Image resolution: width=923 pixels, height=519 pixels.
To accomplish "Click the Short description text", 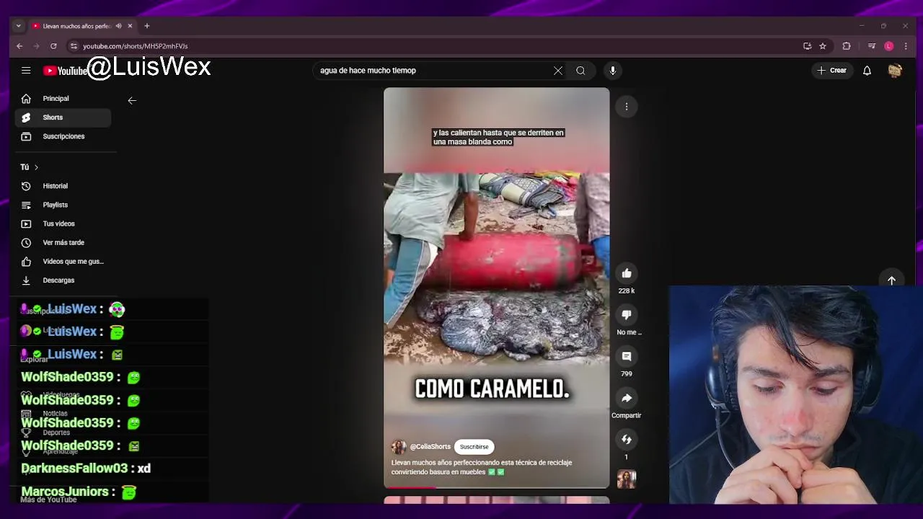I will coord(482,467).
